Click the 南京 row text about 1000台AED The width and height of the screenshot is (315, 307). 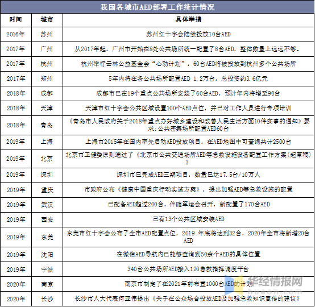[189, 284]
